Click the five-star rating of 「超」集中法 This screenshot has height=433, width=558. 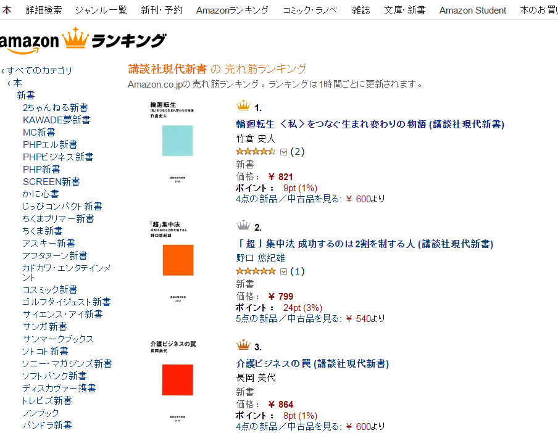point(256,271)
